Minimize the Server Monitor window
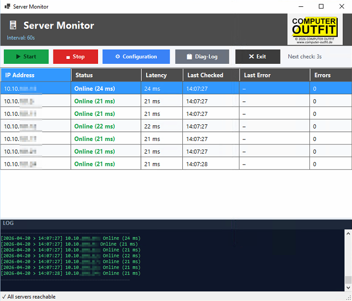The height and width of the screenshot is (301, 352). pyautogui.click(x=301, y=6)
